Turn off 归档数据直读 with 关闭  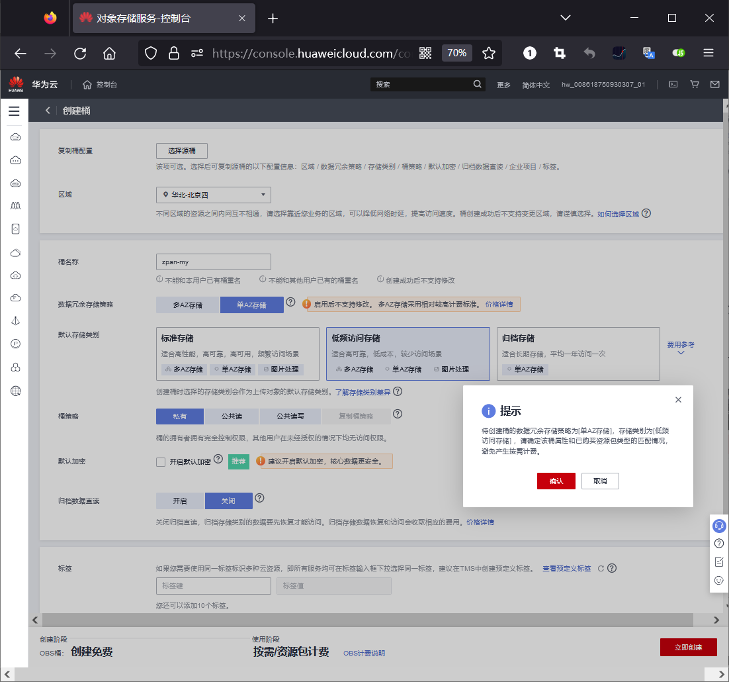(228, 501)
